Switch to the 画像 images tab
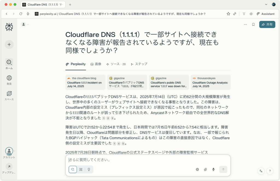 (96, 64)
